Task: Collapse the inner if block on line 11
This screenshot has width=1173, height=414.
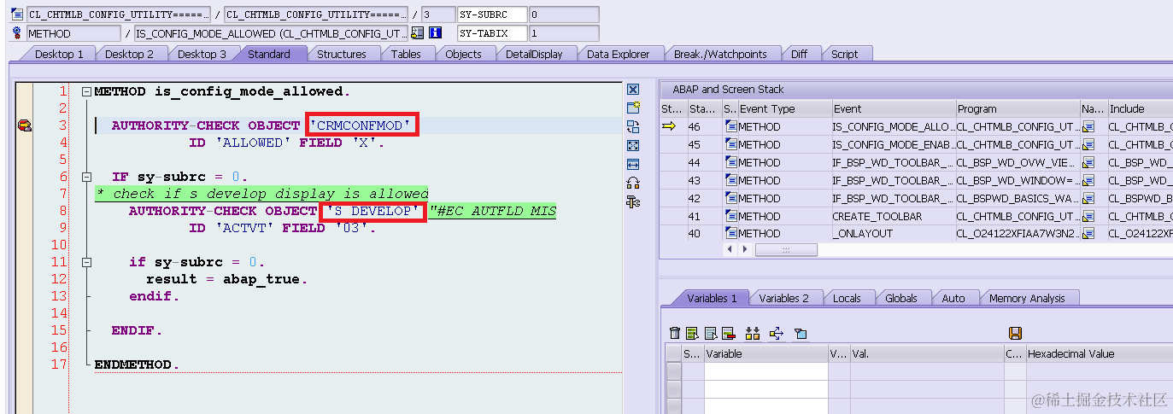Action: pyautogui.click(x=86, y=262)
